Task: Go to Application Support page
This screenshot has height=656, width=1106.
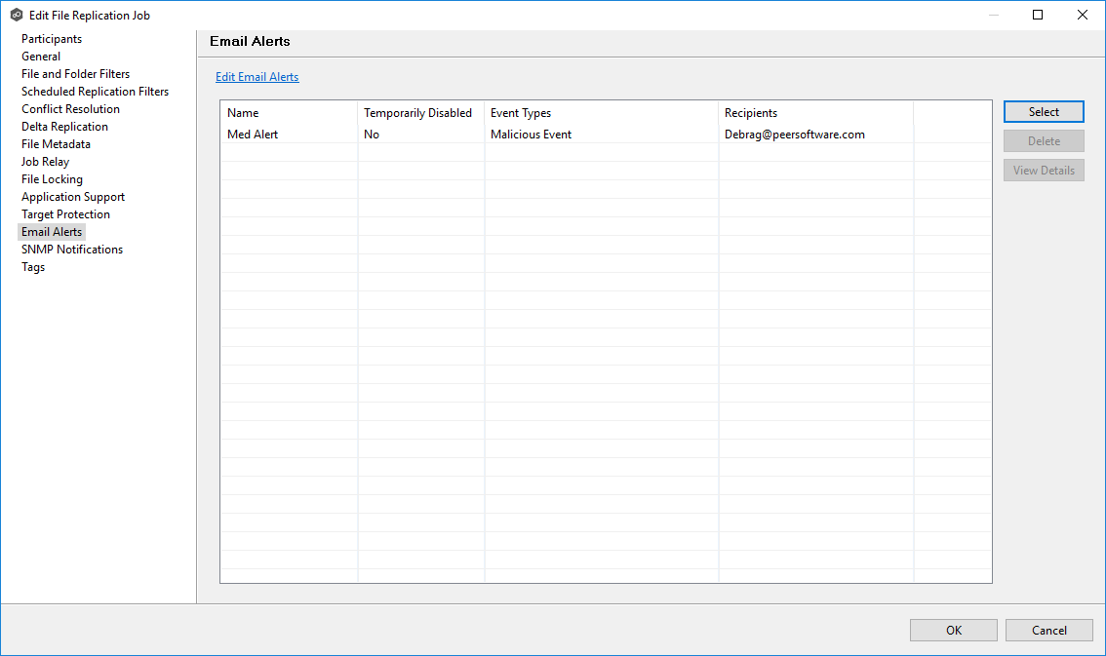Action: [x=73, y=197]
